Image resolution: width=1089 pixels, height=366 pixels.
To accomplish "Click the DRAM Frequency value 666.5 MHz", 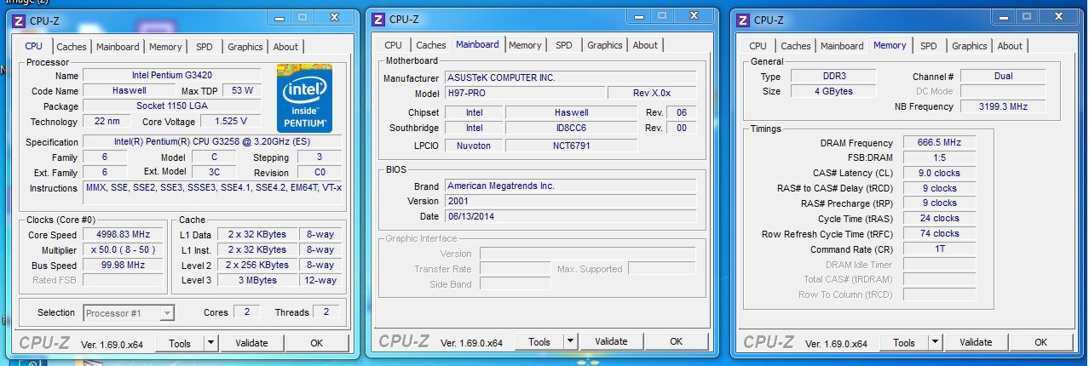I will pos(939,143).
